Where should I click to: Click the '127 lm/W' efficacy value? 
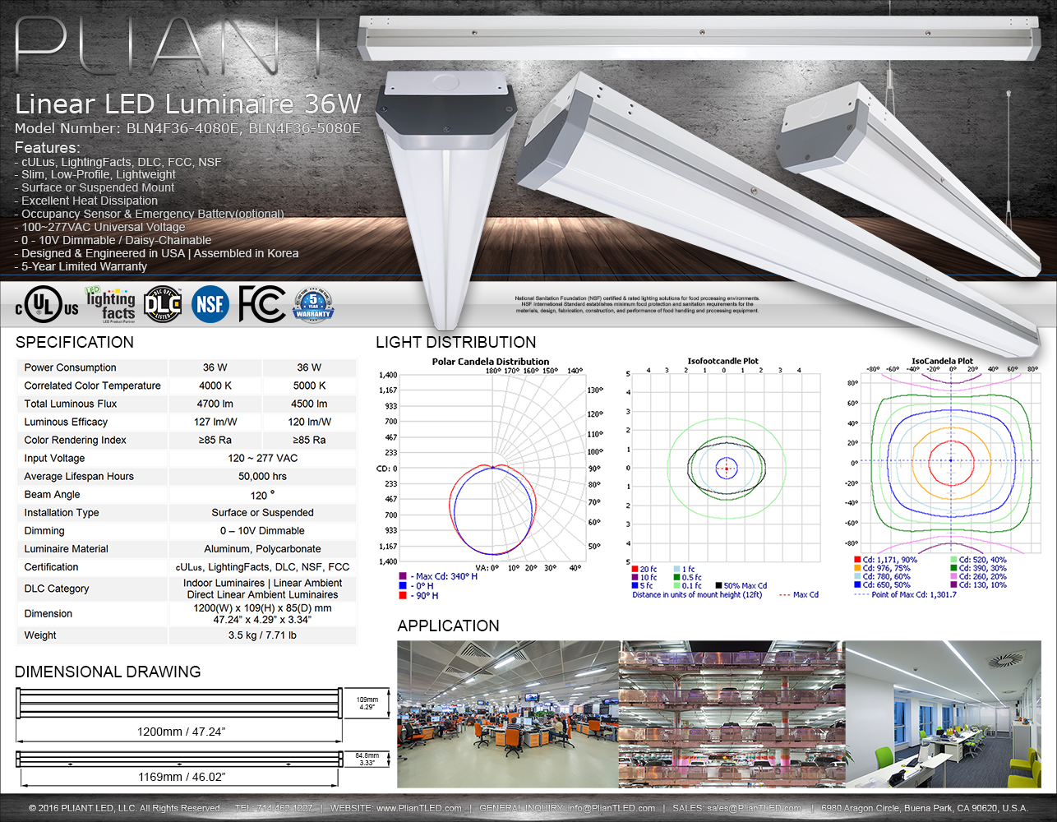pos(215,422)
